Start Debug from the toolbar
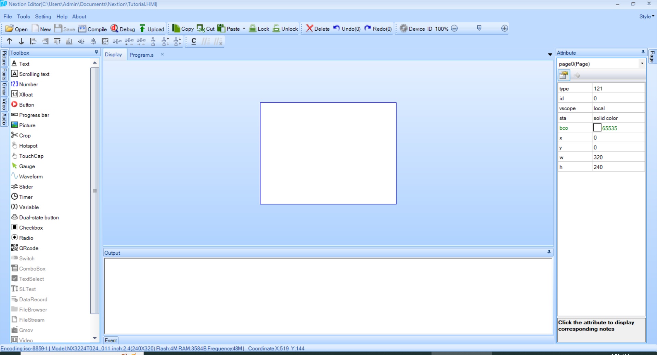This screenshot has width=657, height=355. [x=123, y=29]
